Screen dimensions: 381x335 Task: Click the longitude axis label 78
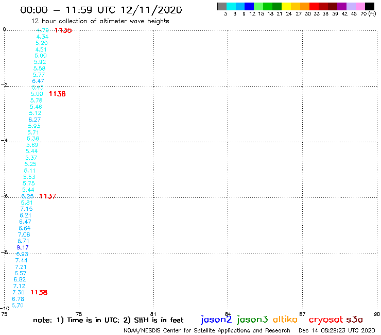(x=79, y=314)
